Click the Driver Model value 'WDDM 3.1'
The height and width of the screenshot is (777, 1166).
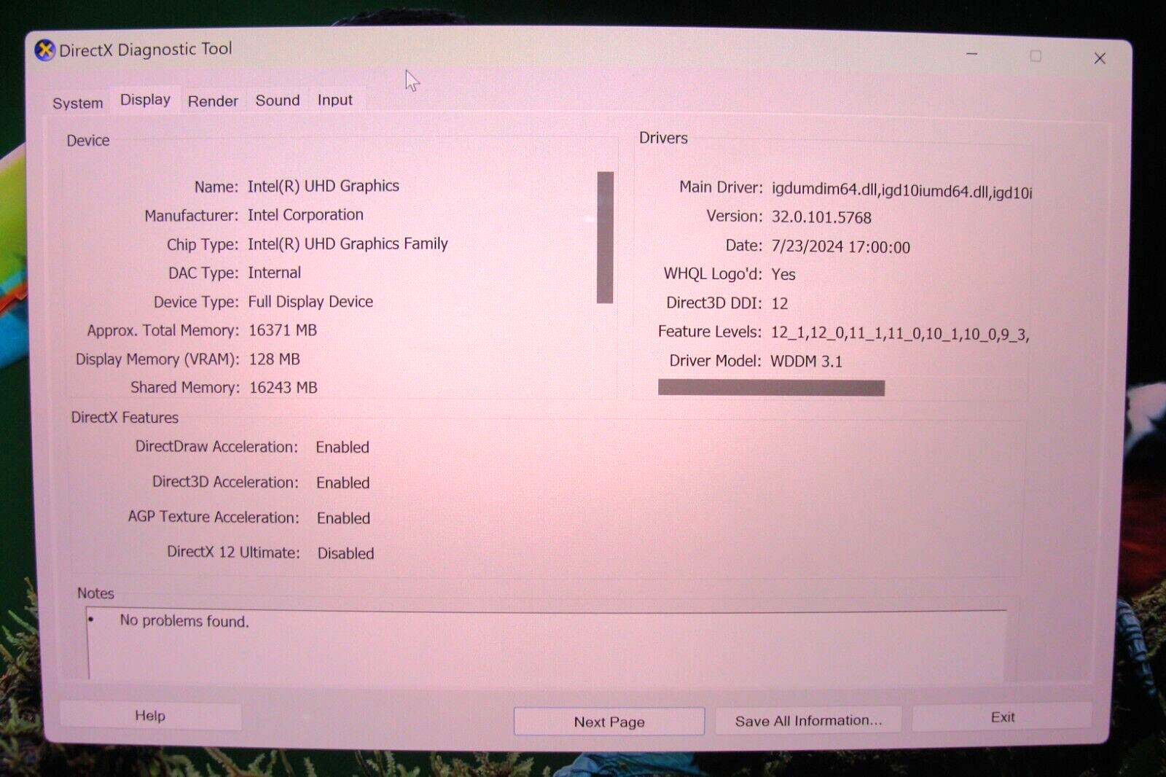tap(806, 362)
